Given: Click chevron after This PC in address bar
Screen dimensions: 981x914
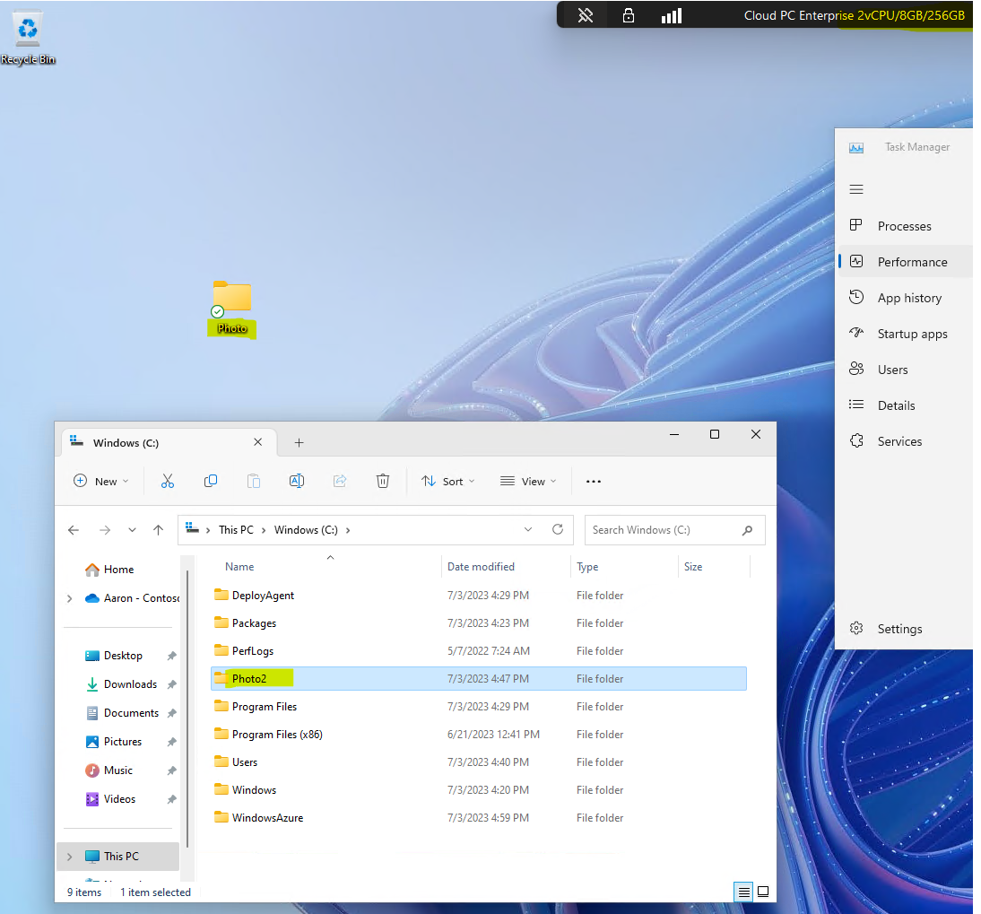Looking at the screenshot, I should 264,530.
